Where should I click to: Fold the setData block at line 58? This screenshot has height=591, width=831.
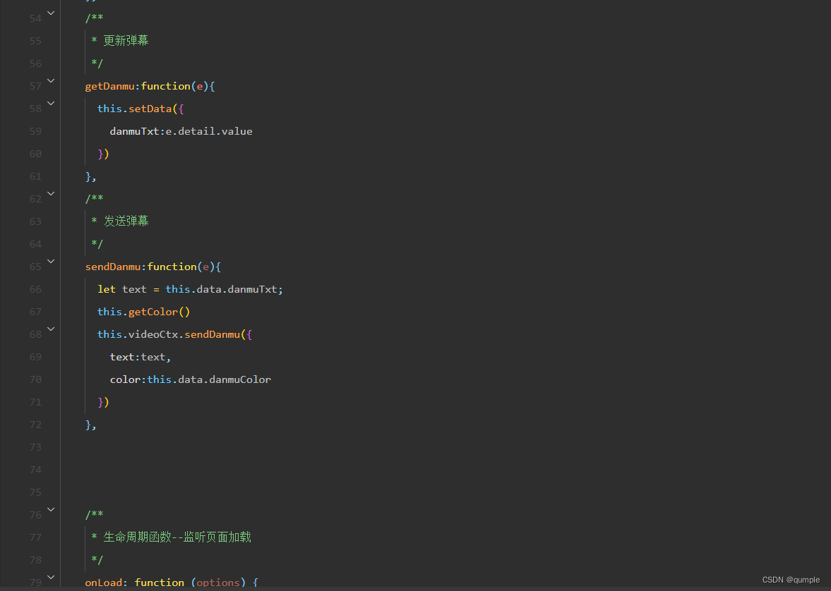(51, 103)
